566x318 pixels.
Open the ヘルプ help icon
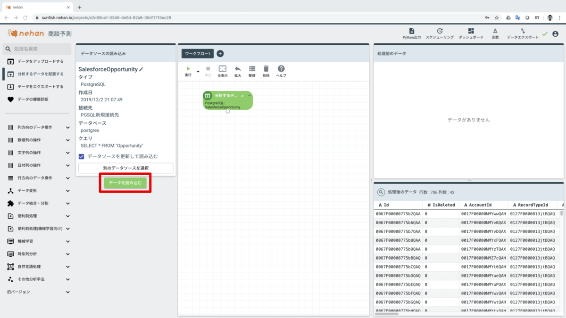(x=281, y=69)
